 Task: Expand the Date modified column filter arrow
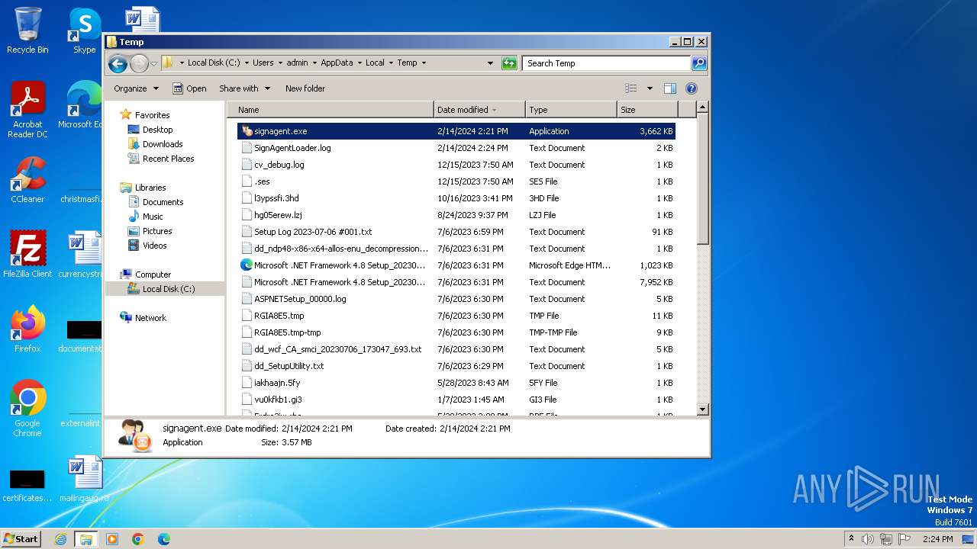[x=495, y=110]
